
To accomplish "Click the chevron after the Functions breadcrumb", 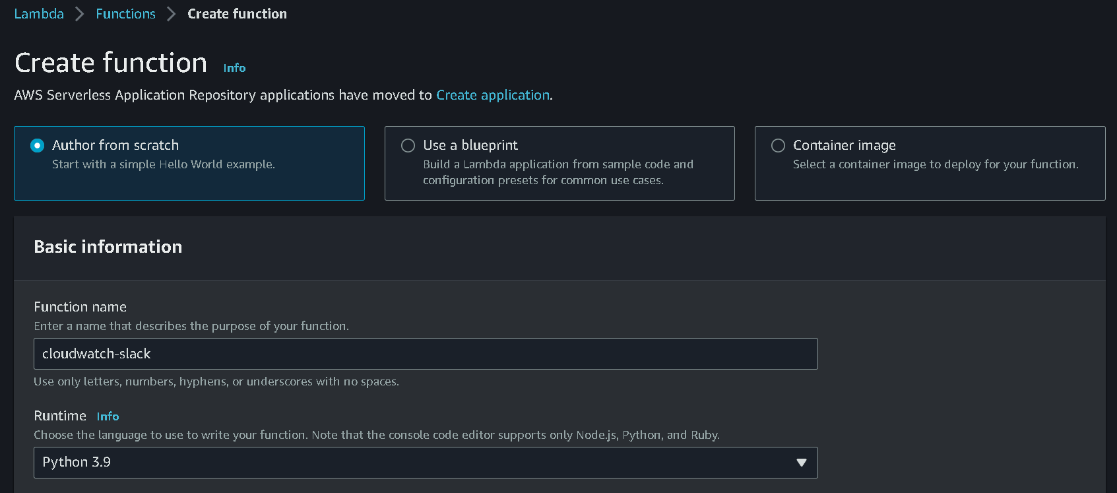I will pos(172,14).
